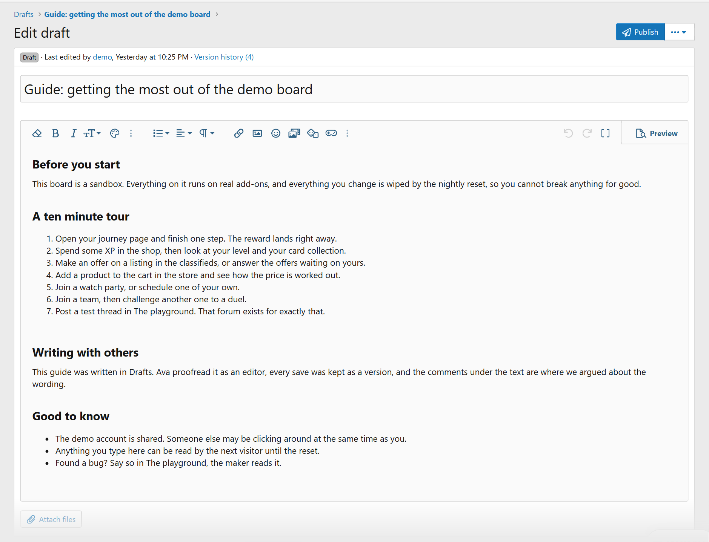
Task: Go to Drafts breadcrumb
Action: pos(24,14)
